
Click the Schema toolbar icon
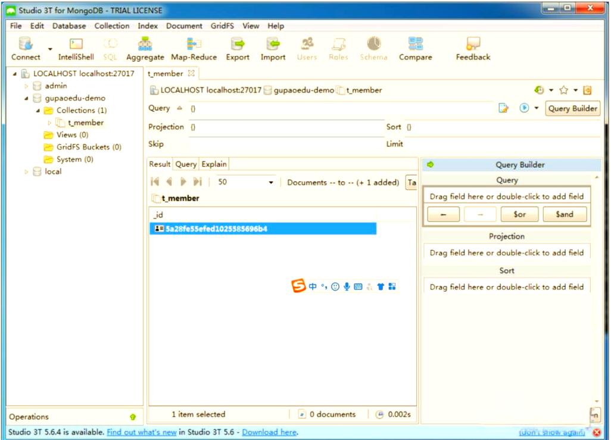373,48
